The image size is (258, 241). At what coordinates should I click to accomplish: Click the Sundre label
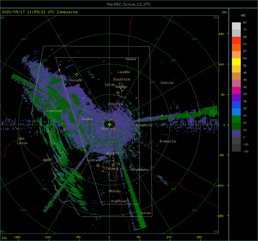click(87, 119)
